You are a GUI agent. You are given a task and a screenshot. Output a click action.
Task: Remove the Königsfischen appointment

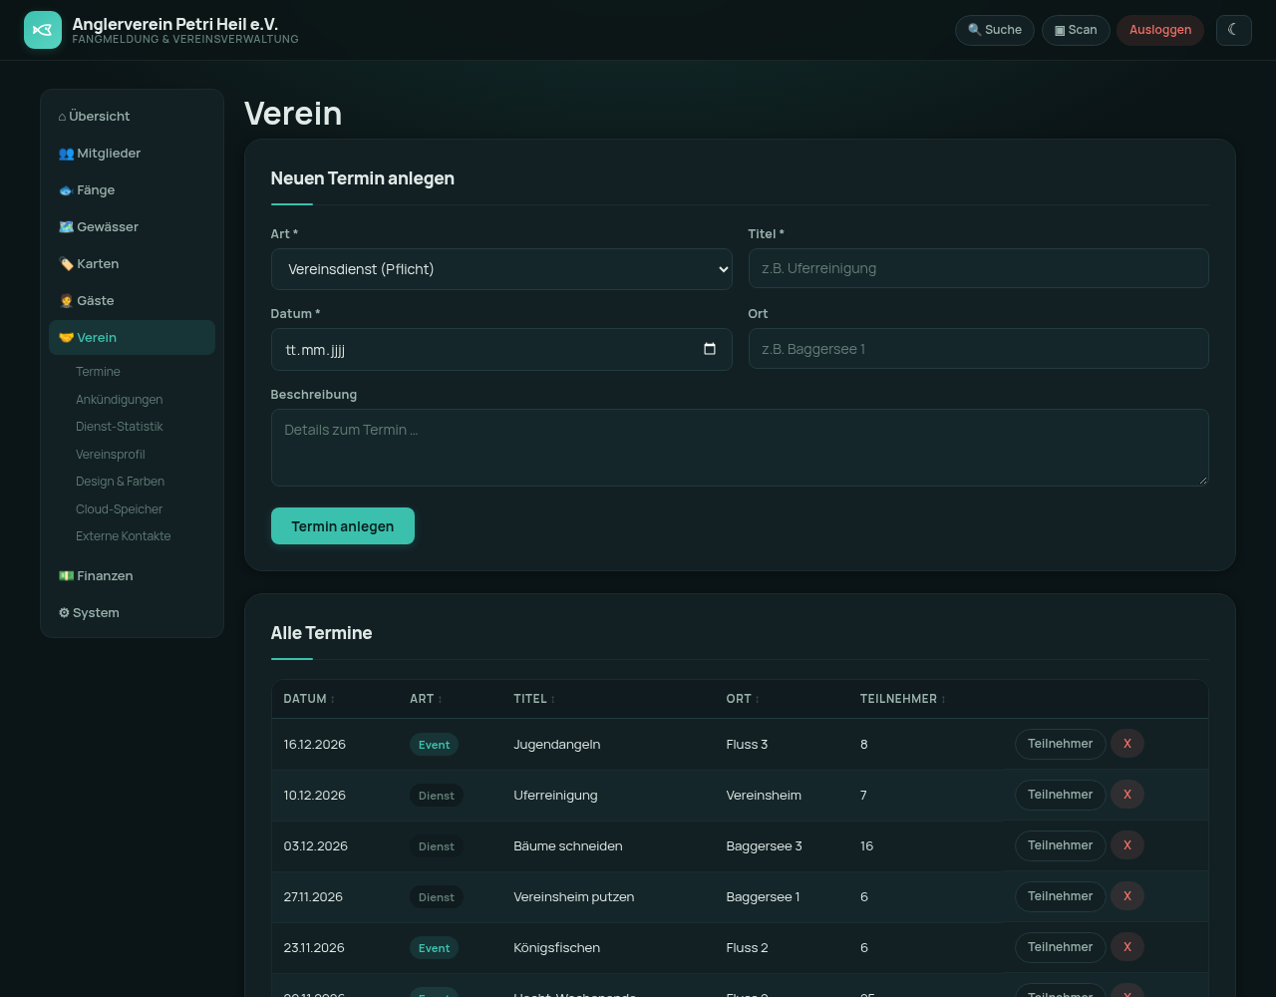[x=1127, y=947]
